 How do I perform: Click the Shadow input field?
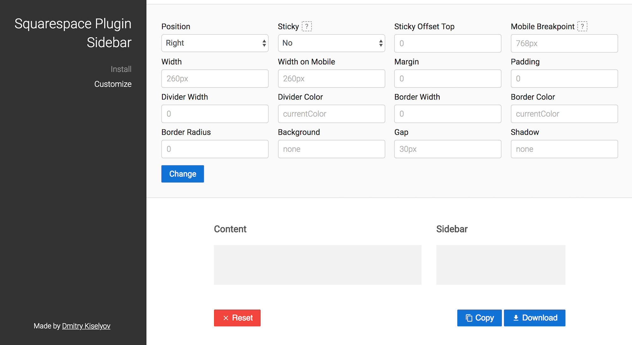(x=564, y=149)
